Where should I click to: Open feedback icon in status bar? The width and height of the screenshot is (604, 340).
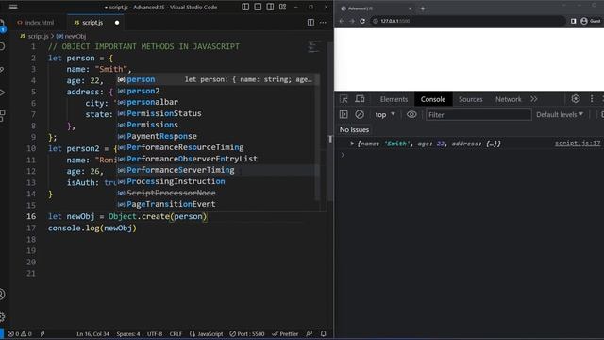click(x=310, y=333)
